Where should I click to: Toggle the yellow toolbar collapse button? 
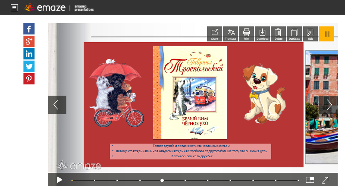(327, 34)
